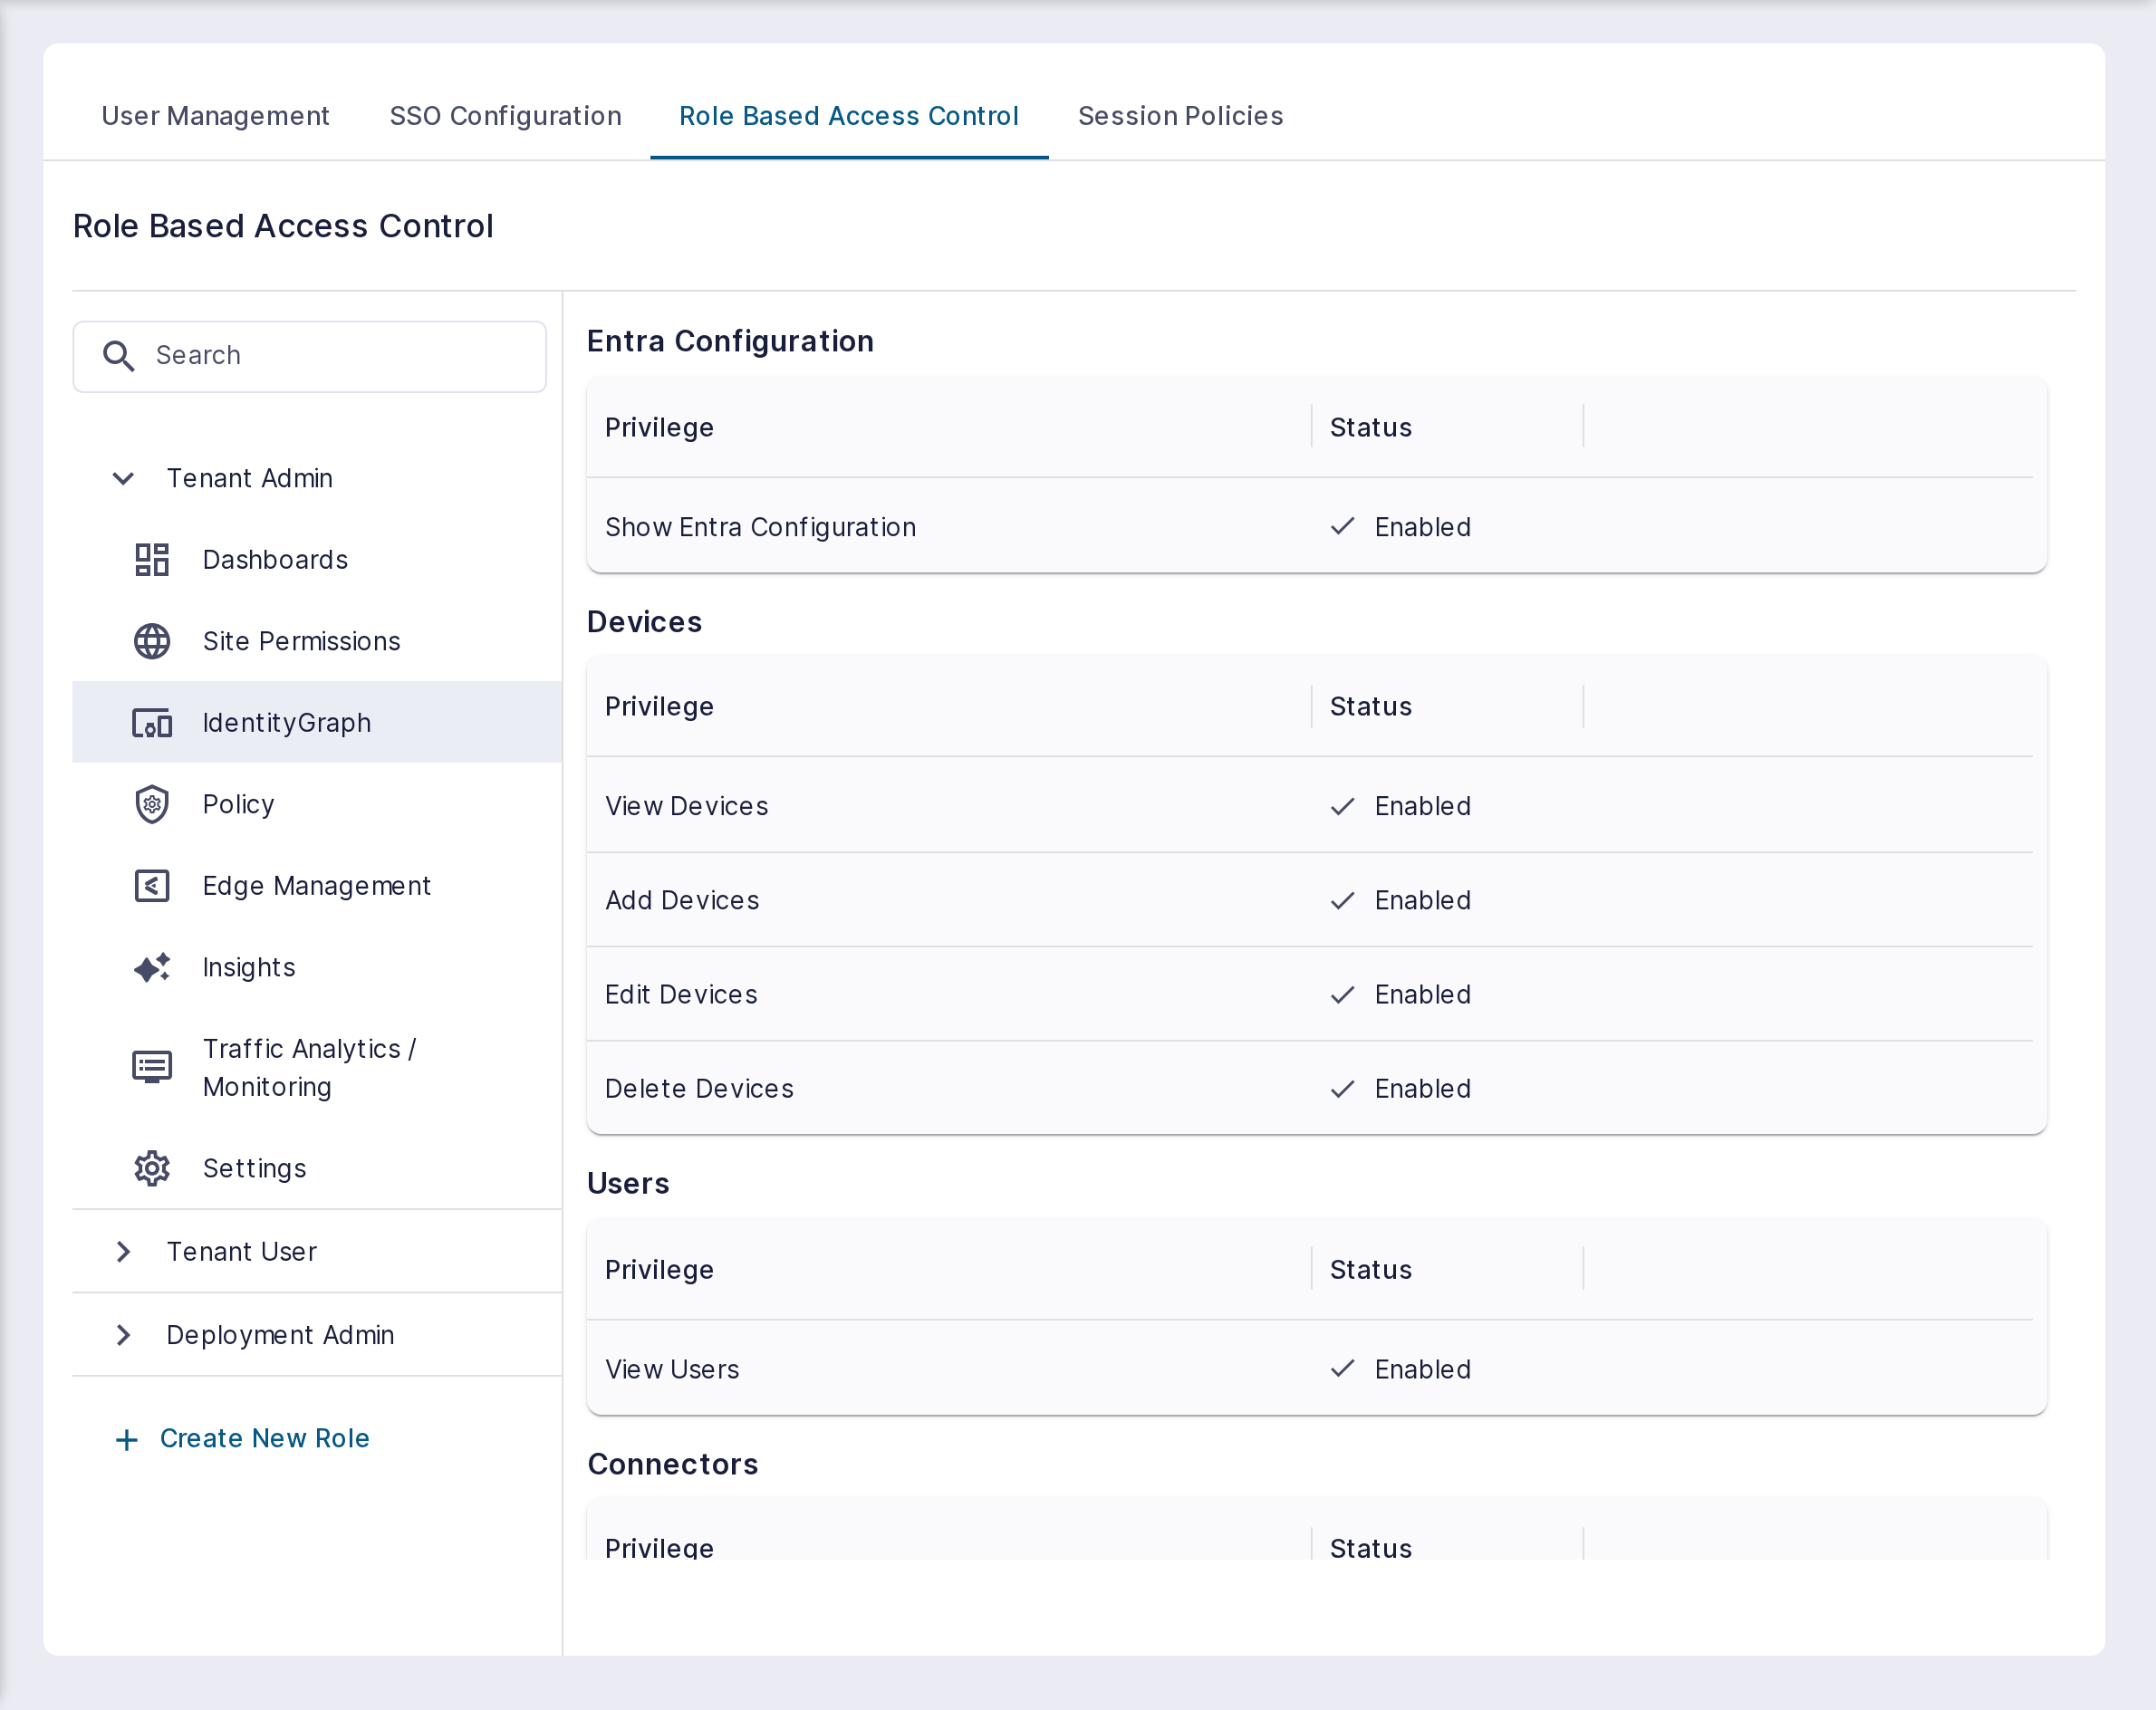2156x1710 pixels.
Task: Click the Traffic Analytics monitor icon
Action: point(152,1067)
